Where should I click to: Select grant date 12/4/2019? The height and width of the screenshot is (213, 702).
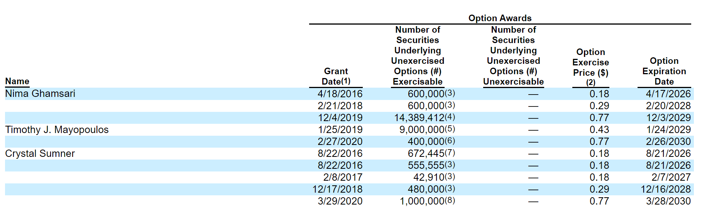340,118
